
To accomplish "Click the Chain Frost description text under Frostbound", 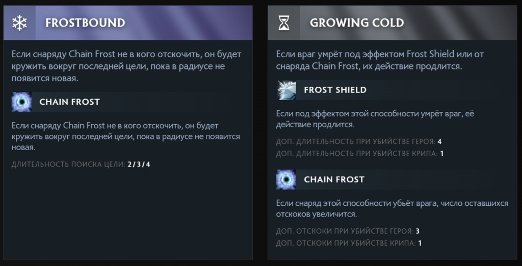I will (x=125, y=136).
